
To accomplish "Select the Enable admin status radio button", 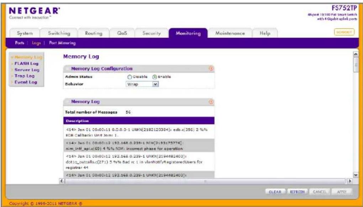I will 155,77.
